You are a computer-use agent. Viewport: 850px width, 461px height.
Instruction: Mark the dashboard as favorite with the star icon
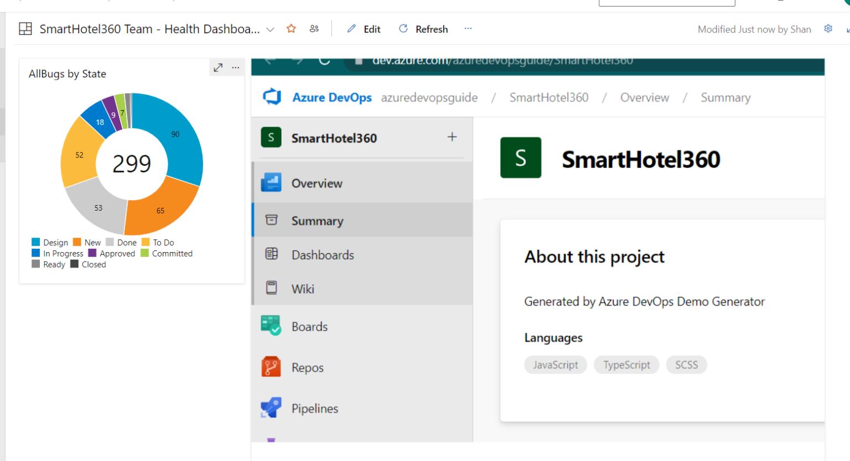click(291, 29)
